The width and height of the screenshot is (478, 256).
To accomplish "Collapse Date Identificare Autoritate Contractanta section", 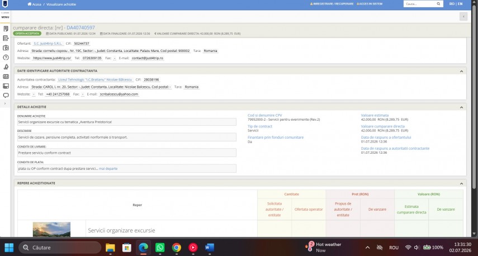I will [461, 71].
